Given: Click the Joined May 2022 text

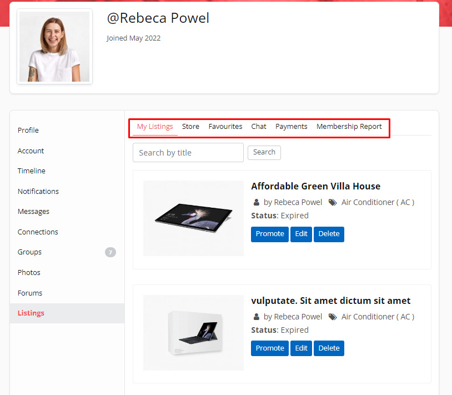Looking at the screenshot, I should click(133, 38).
